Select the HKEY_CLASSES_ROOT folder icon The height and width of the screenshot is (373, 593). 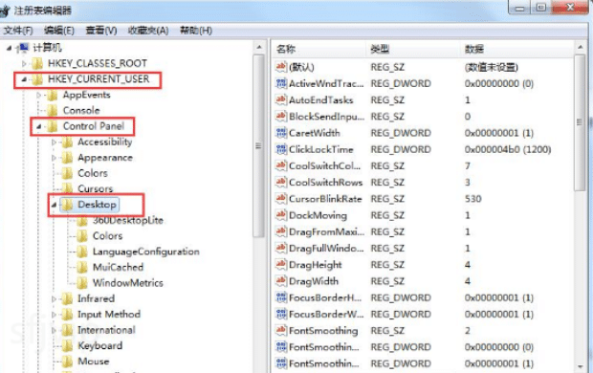[37, 63]
